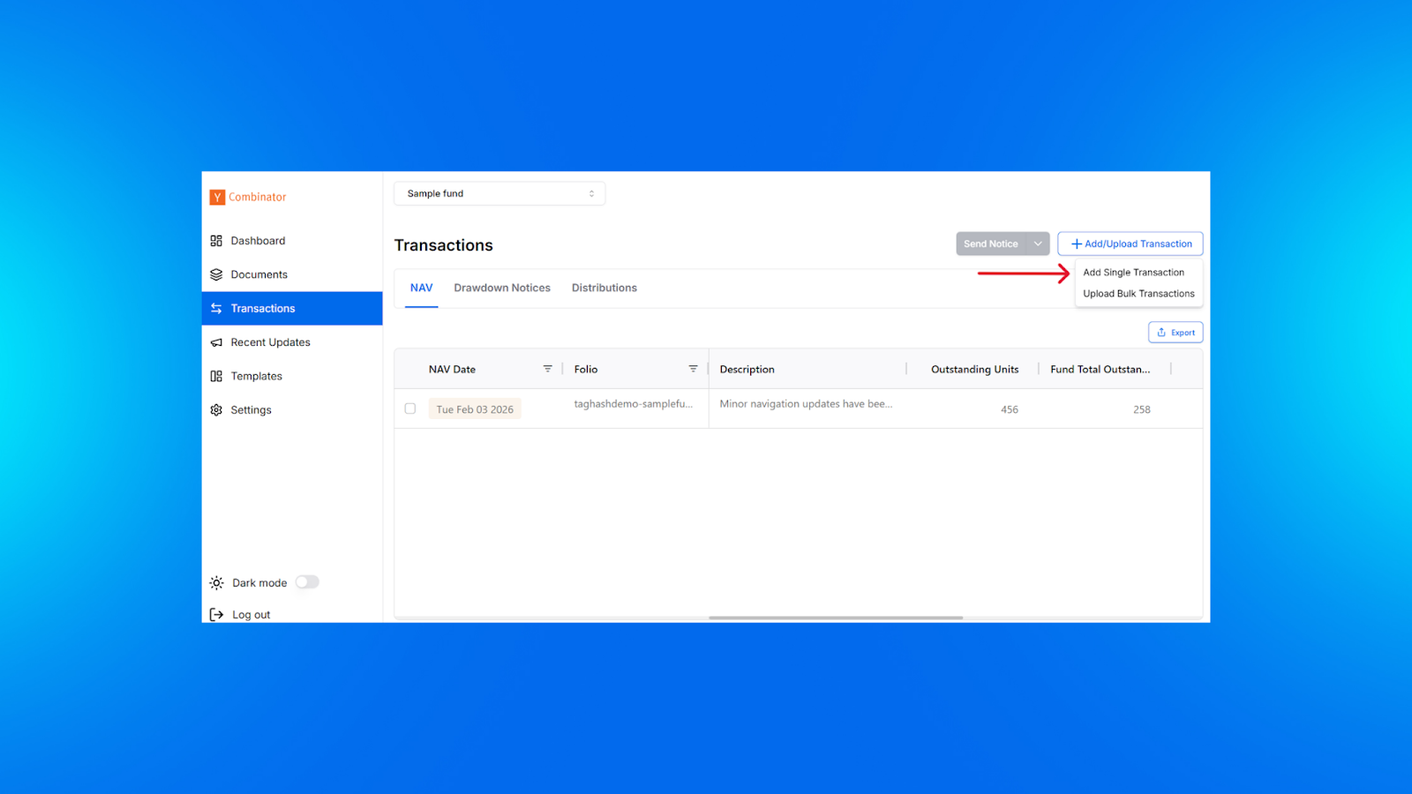Image resolution: width=1412 pixels, height=794 pixels.
Task: Expand the Send Notice chevron dropdown
Action: click(1038, 244)
